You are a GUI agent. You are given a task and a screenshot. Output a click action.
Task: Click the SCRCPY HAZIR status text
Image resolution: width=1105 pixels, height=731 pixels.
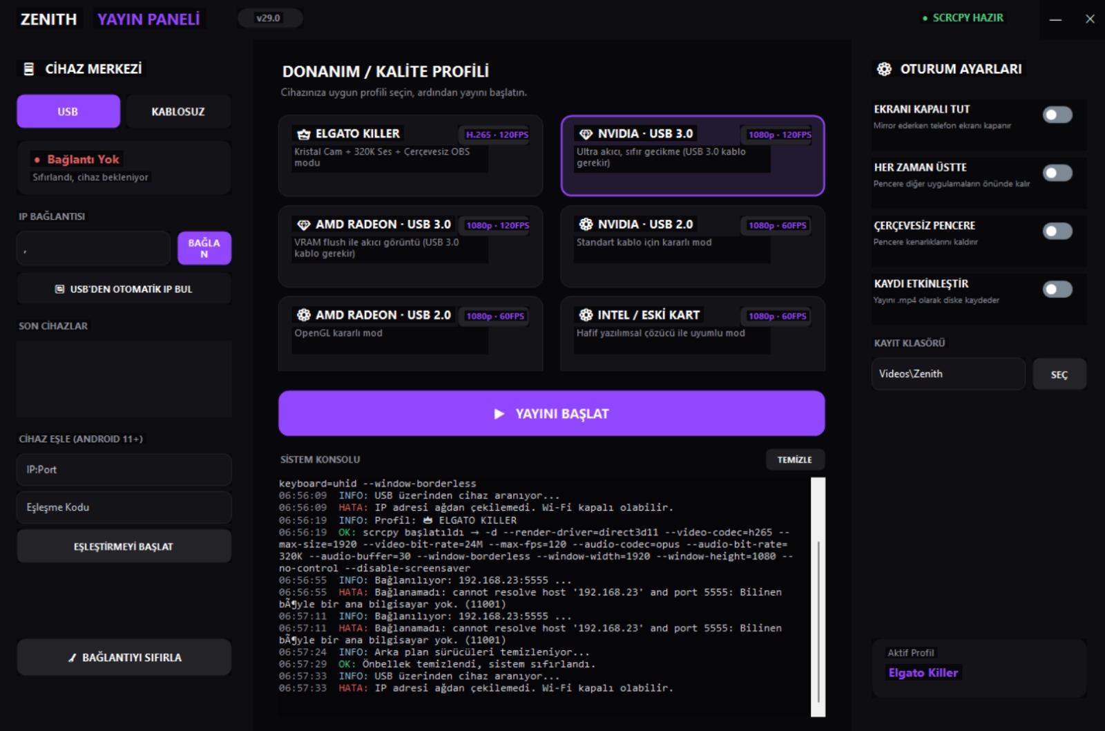pos(968,18)
